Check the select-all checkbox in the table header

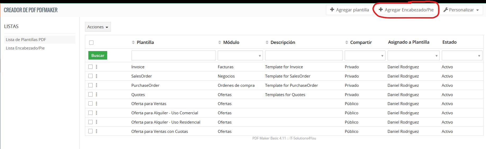click(91, 43)
